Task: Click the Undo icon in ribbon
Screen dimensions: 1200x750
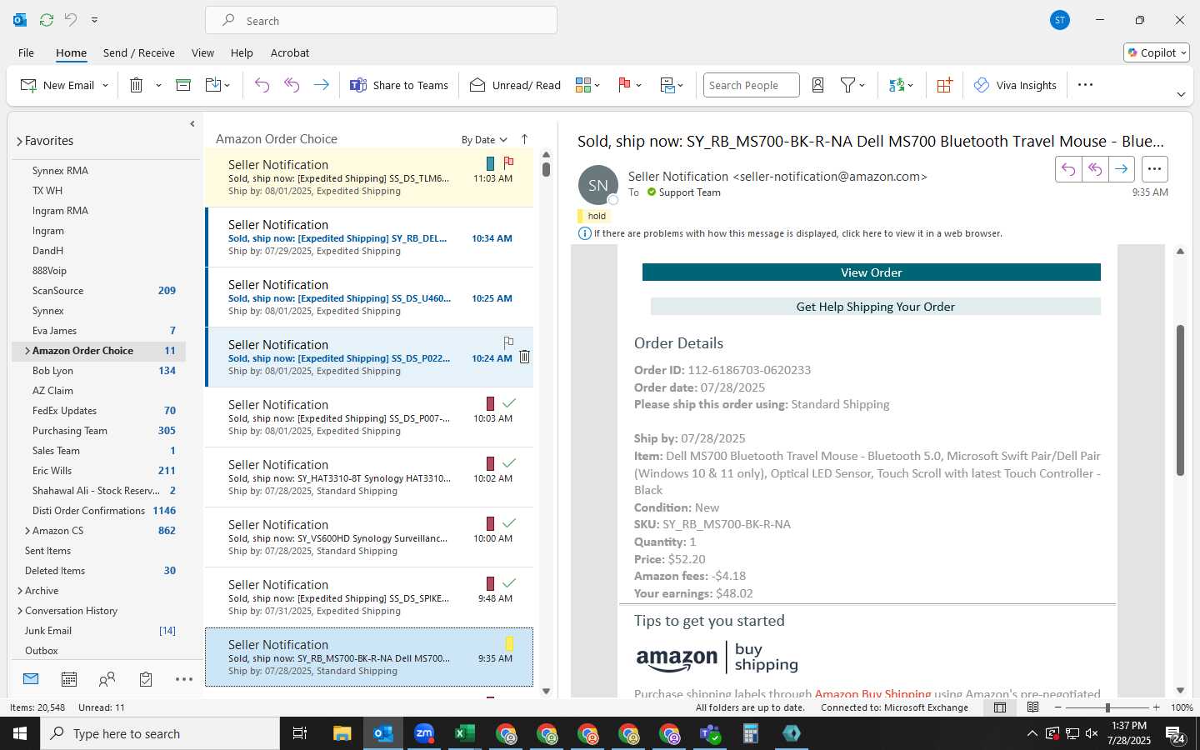Action: click(x=262, y=85)
